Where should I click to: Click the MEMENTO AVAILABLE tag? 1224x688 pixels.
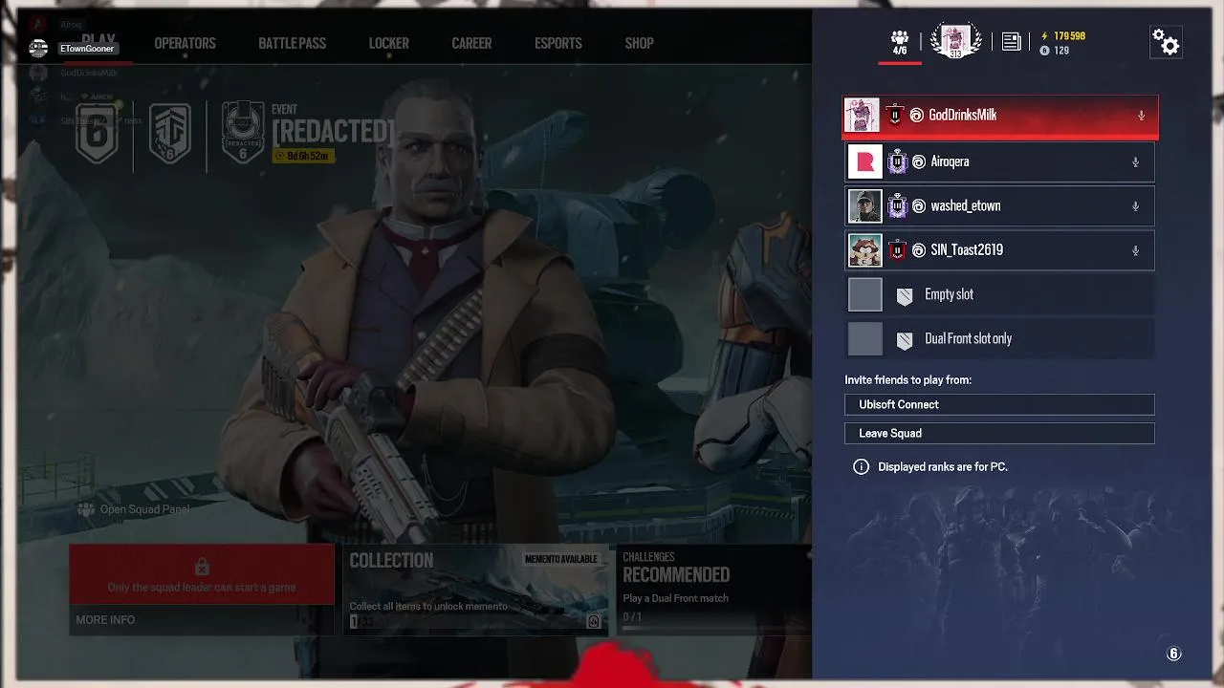coord(561,559)
